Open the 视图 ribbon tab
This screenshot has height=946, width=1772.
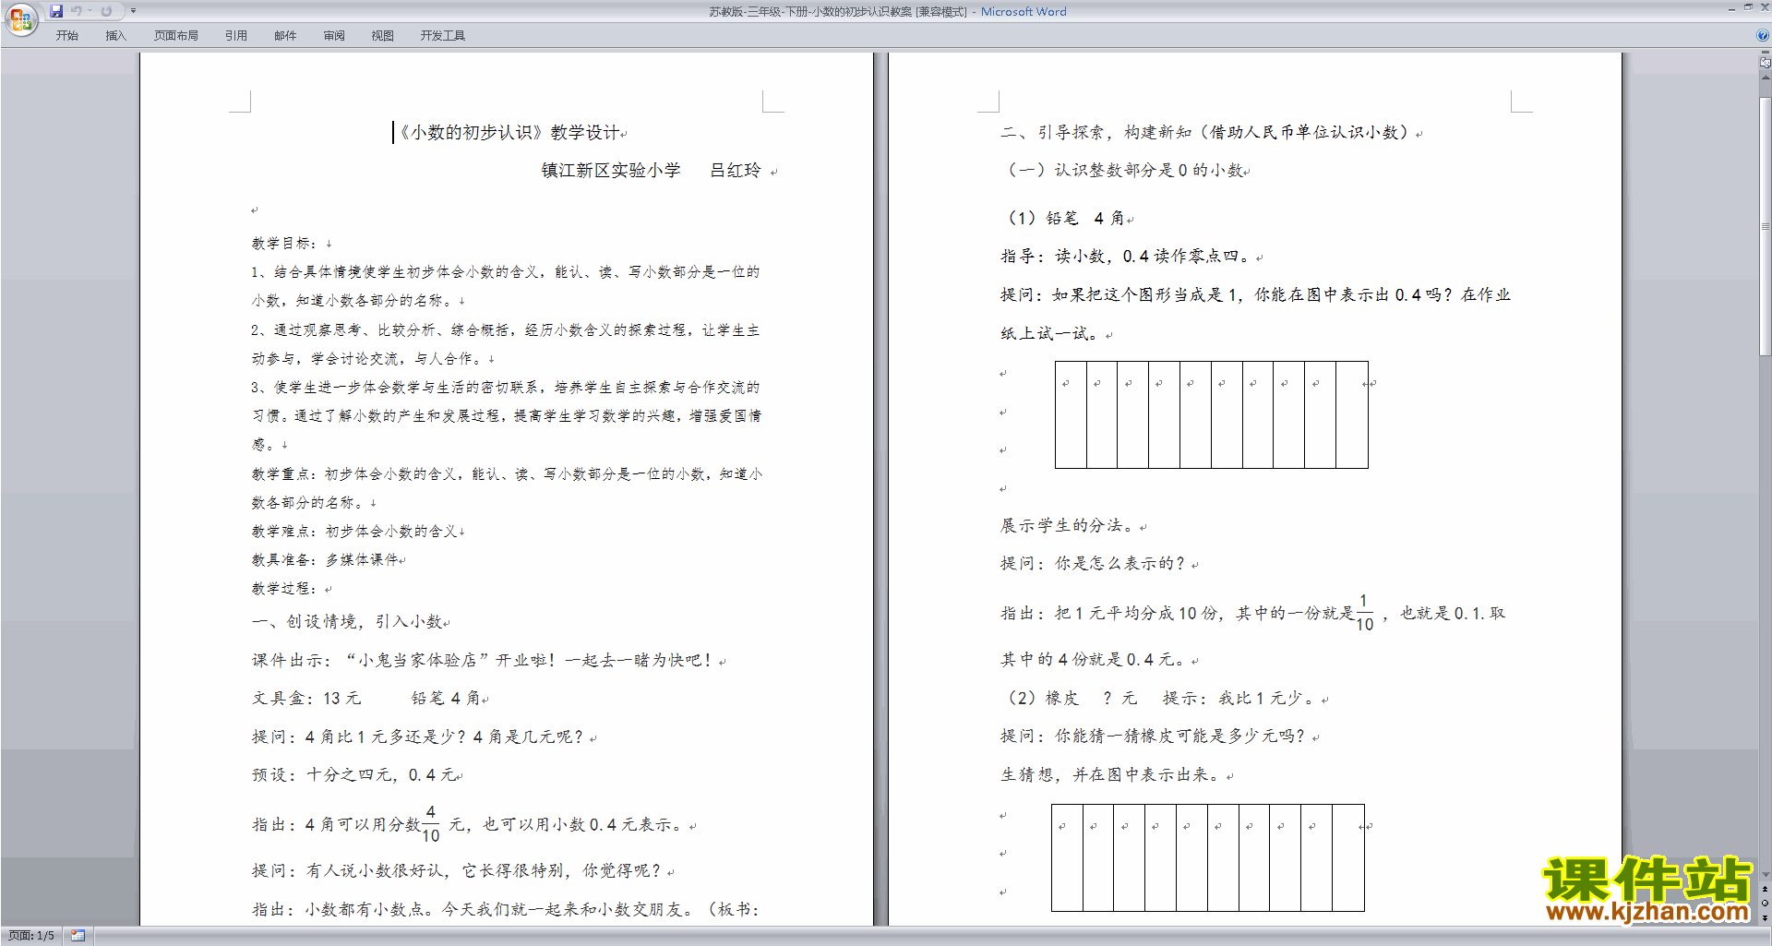point(383,36)
